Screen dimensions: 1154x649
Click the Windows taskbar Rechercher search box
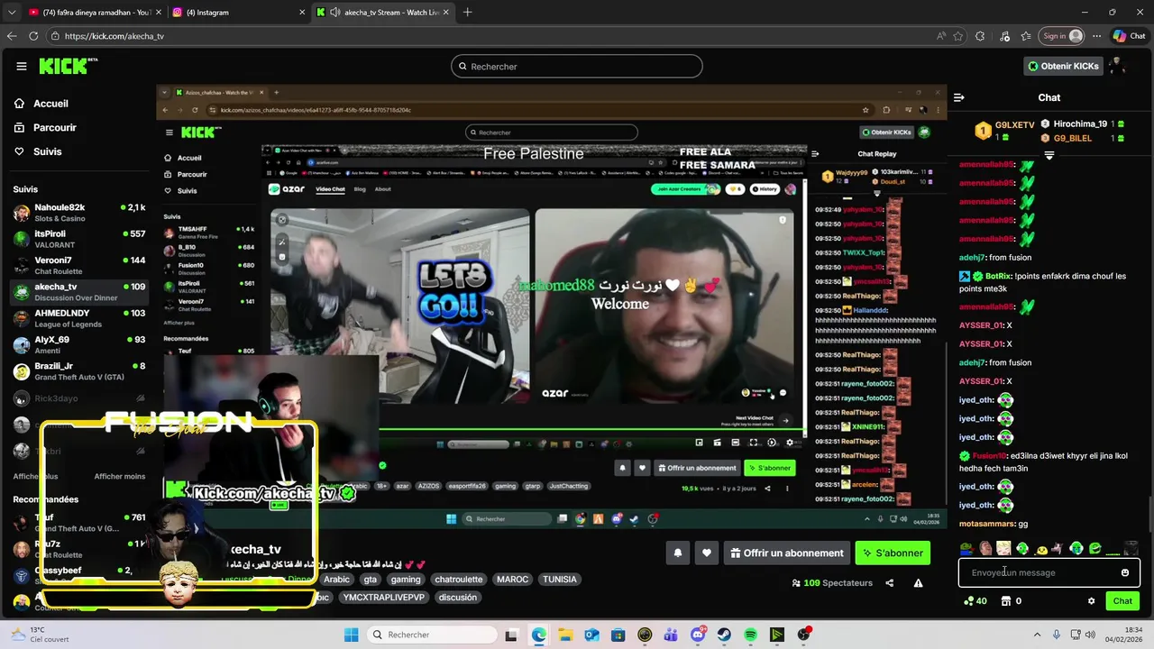(x=431, y=635)
